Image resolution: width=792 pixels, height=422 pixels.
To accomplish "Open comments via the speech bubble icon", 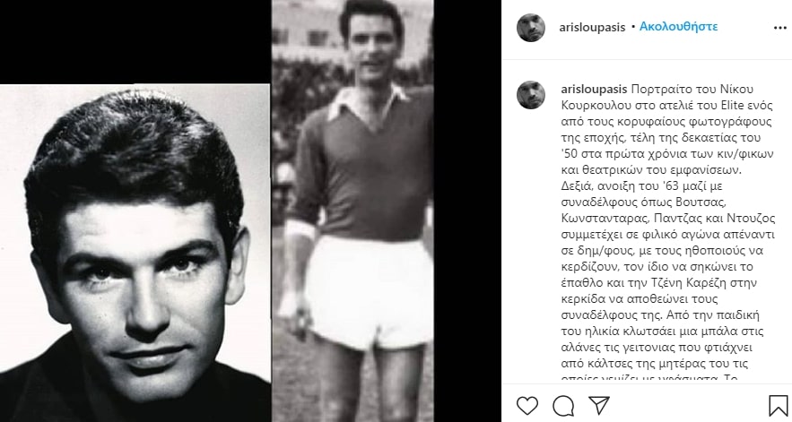I will tap(563, 405).
